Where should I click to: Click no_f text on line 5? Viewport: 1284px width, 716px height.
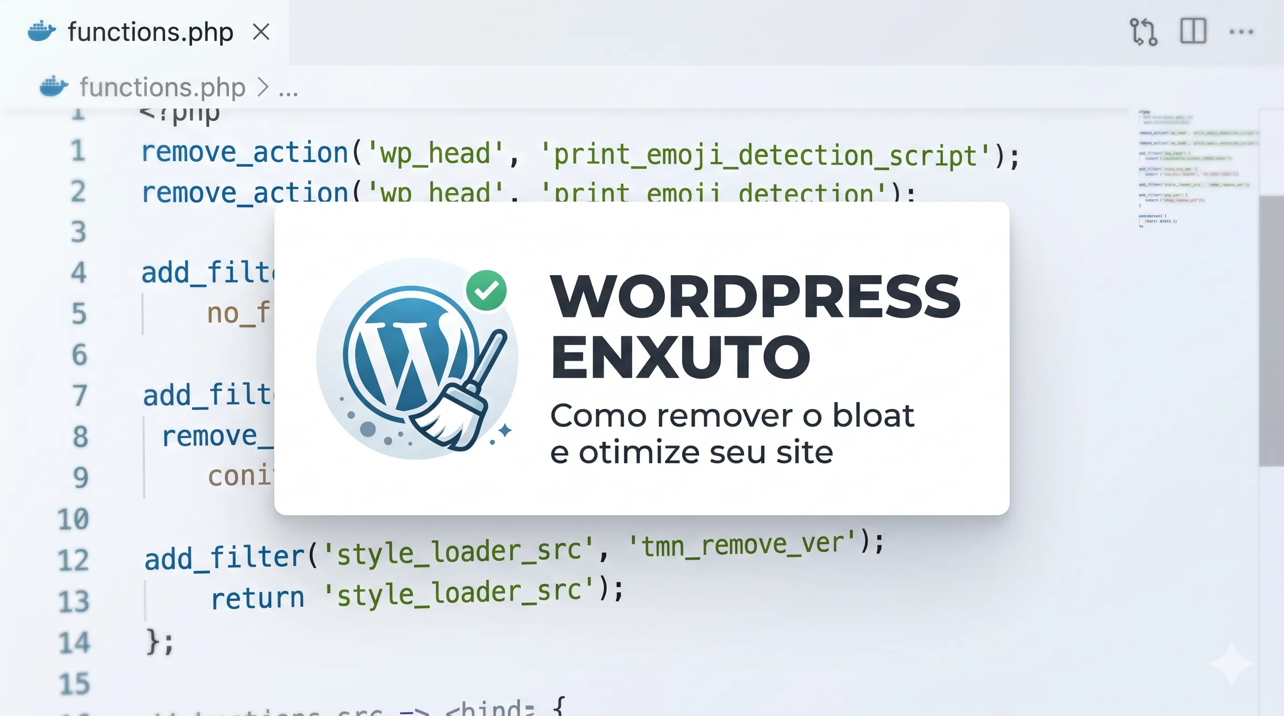coord(240,314)
